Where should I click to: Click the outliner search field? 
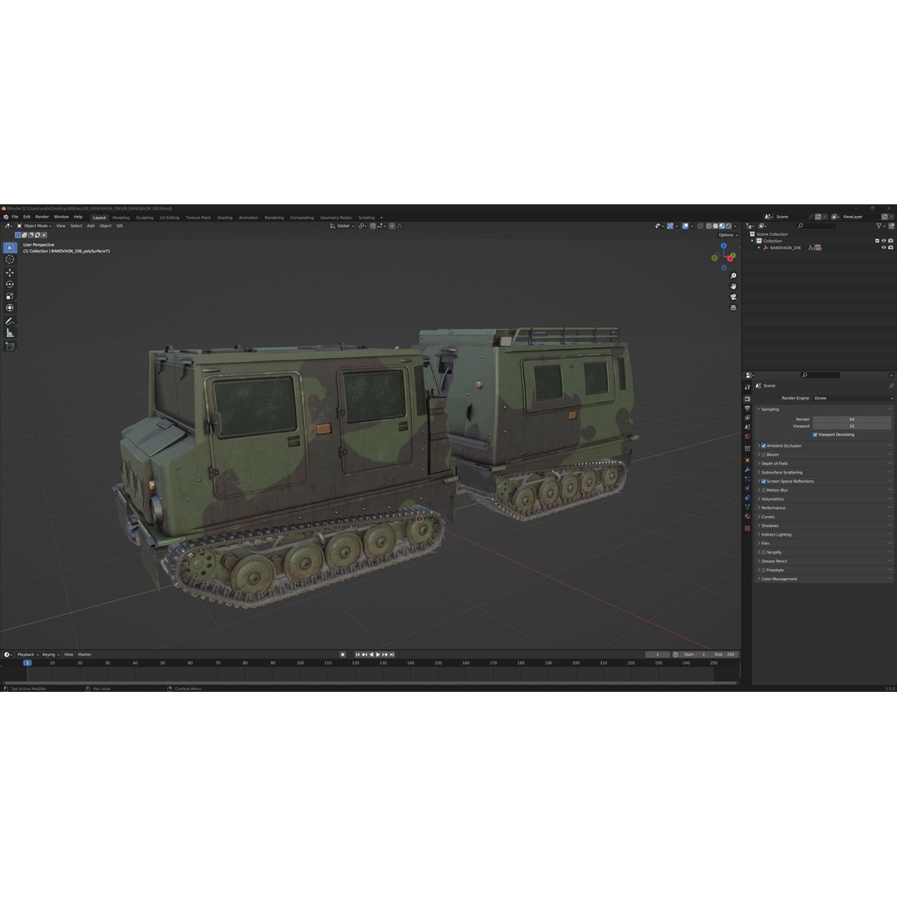[816, 226]
